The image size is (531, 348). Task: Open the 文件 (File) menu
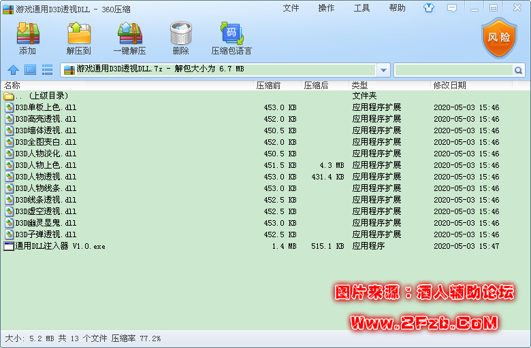291,8
